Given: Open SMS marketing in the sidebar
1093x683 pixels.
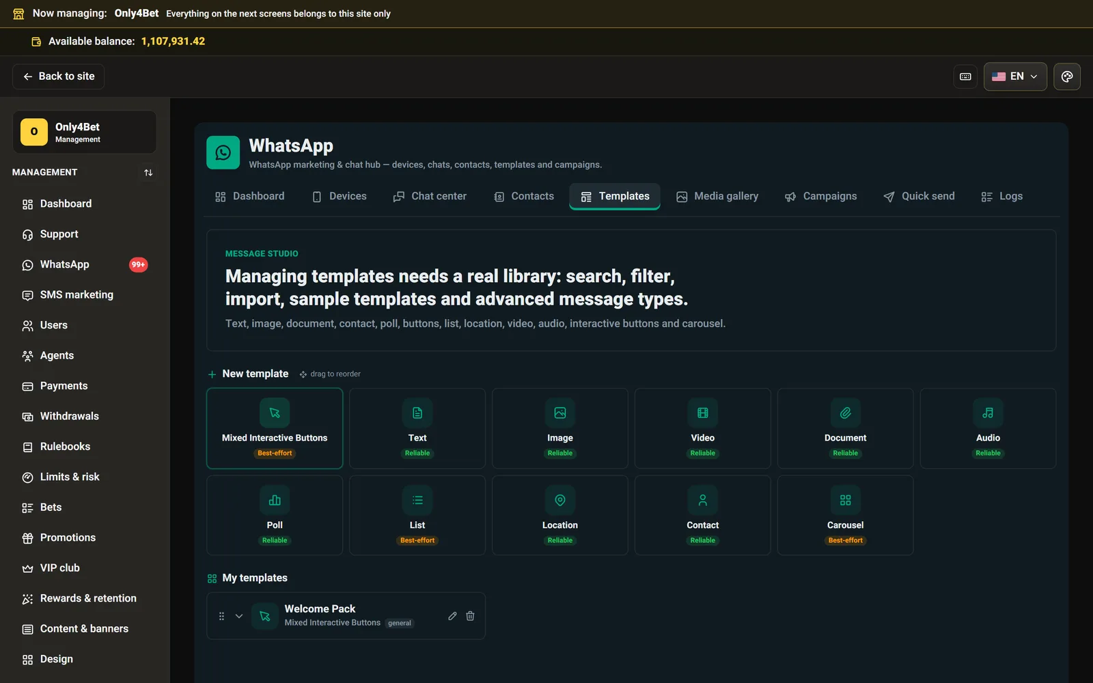Looking at the screenshot, I should [85, 295].
